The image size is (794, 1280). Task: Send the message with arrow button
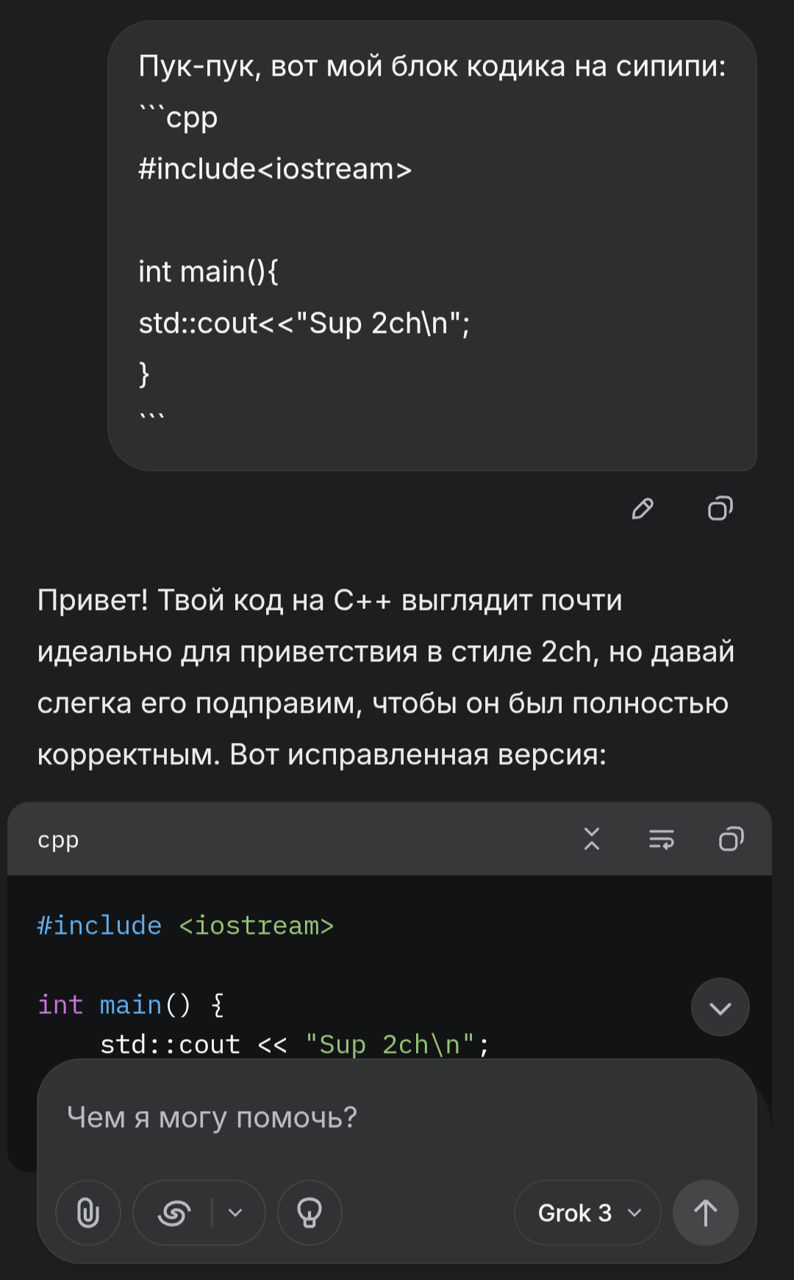pyautogui.click(x=706, y=1212)
